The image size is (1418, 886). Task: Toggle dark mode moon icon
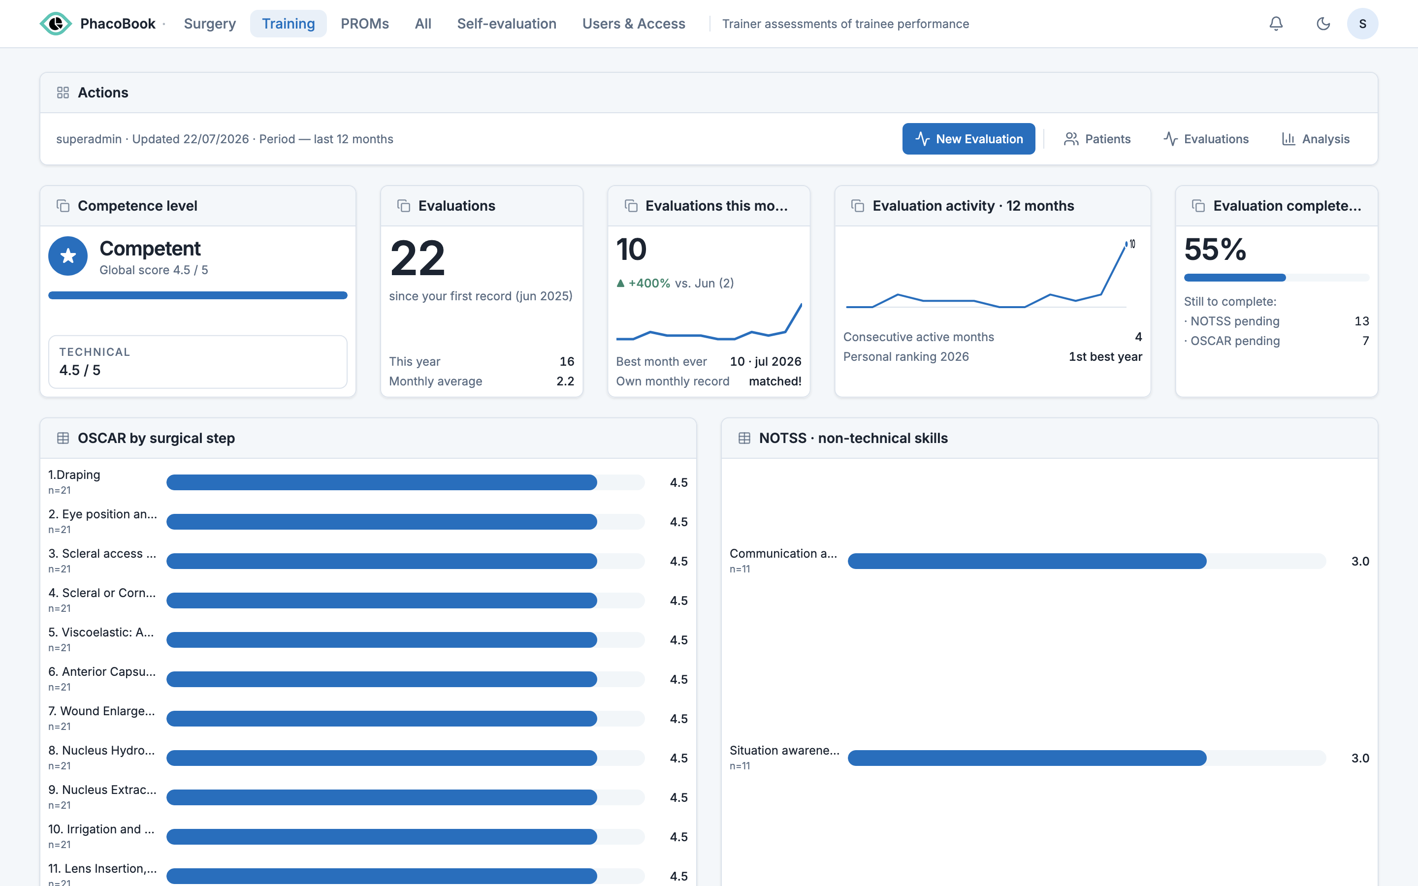pos(1323,24)
